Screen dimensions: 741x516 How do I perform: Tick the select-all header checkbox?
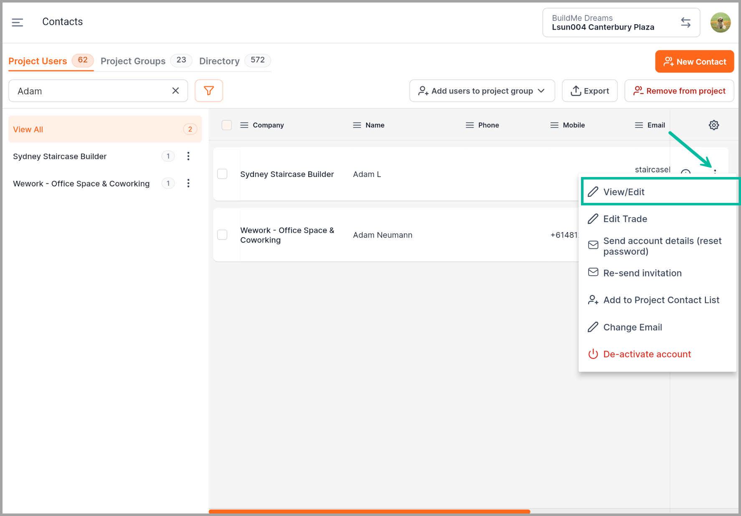(x=227, y=125)
